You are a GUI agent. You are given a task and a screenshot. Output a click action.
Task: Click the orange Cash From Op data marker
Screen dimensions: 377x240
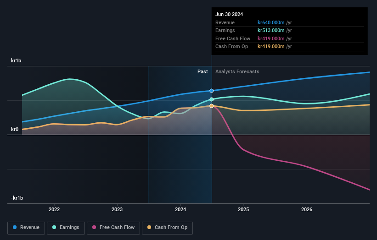(x=212, y=106)
